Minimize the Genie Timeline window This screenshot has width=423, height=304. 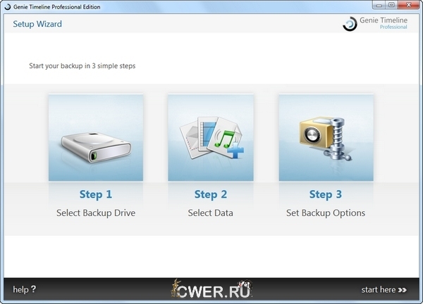tap(377, 6)
